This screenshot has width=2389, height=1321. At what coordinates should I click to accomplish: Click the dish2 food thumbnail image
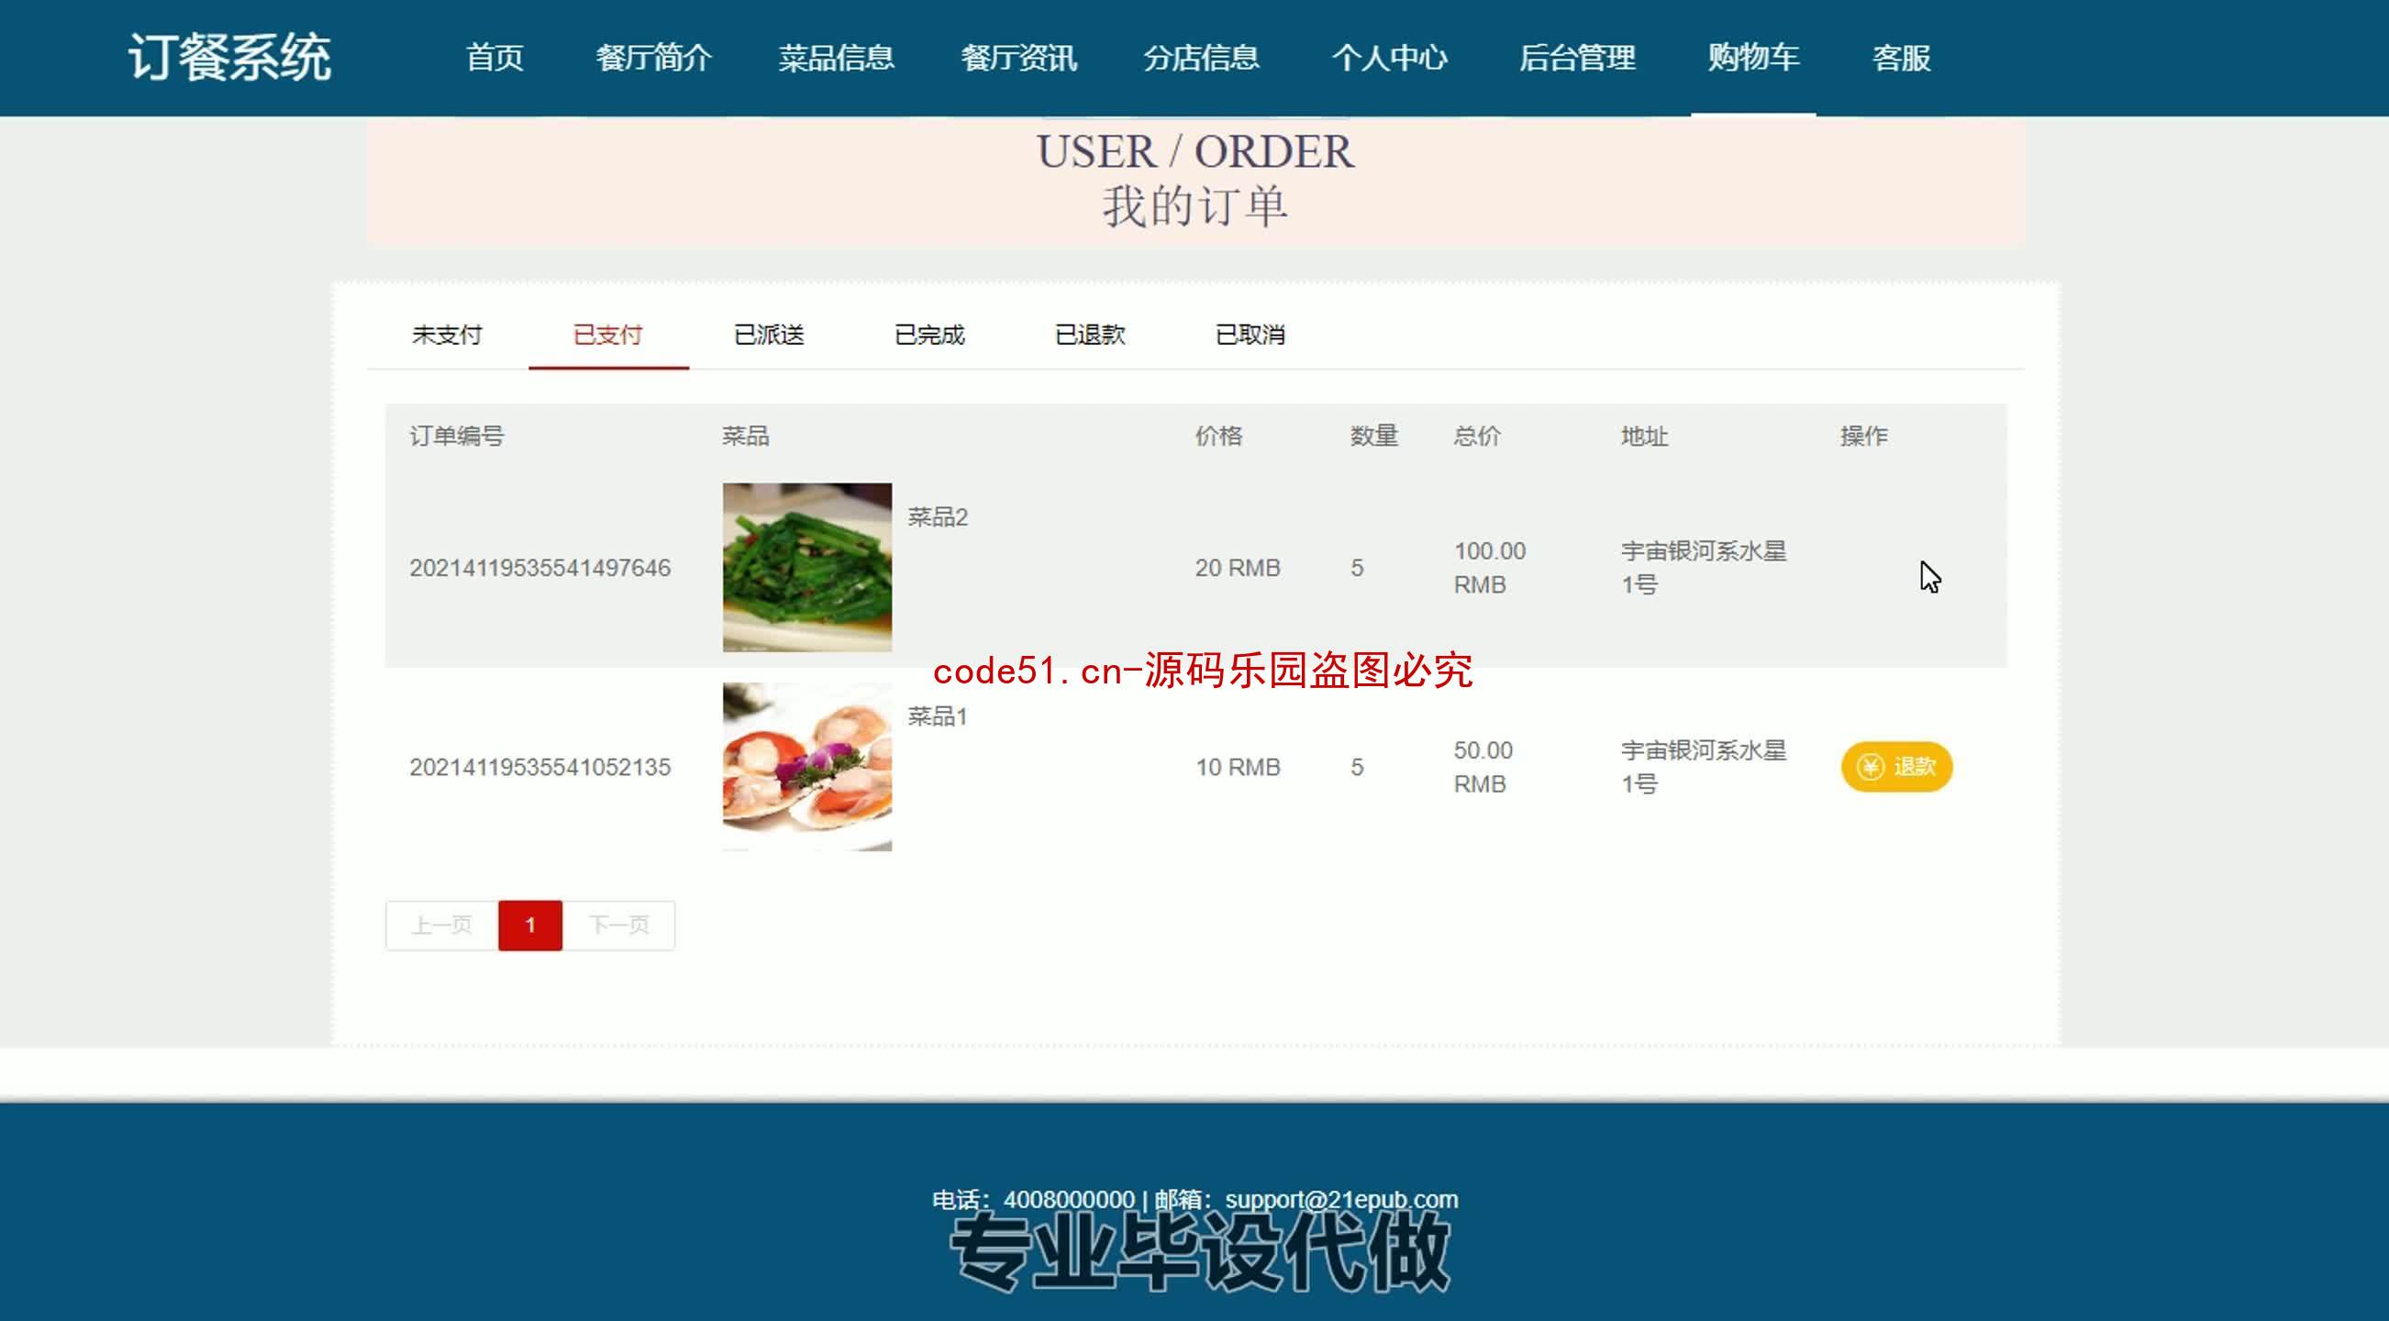point(806,566)
